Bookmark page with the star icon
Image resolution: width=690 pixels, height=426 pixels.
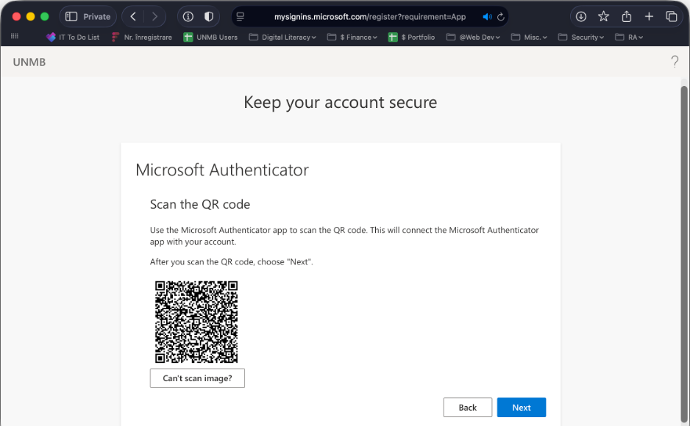[603, 16]
